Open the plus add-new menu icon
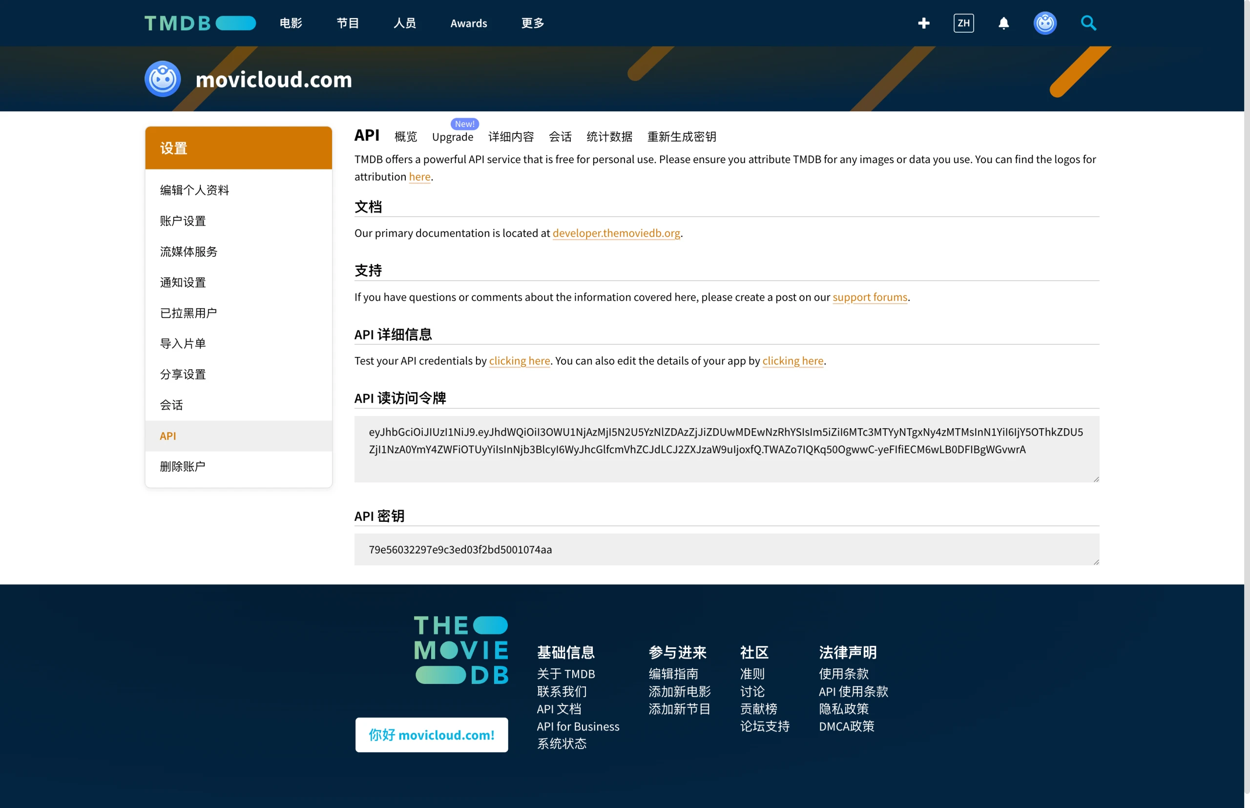 pos(924,23)
